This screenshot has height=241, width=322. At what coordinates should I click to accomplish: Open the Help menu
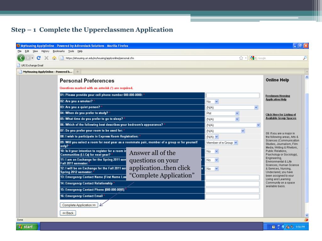[x=80, y=51]
